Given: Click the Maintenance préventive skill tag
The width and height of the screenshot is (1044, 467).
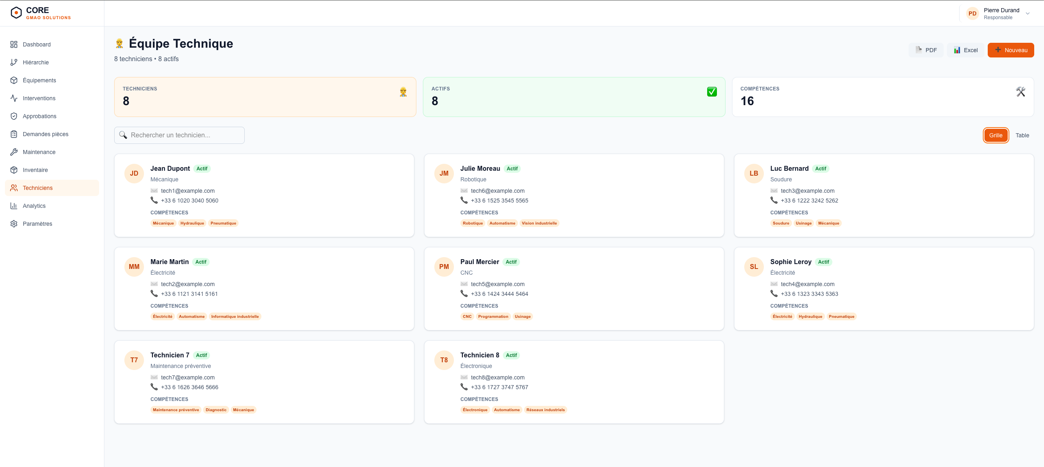Looking at the screenshot, I should [176, 410].
